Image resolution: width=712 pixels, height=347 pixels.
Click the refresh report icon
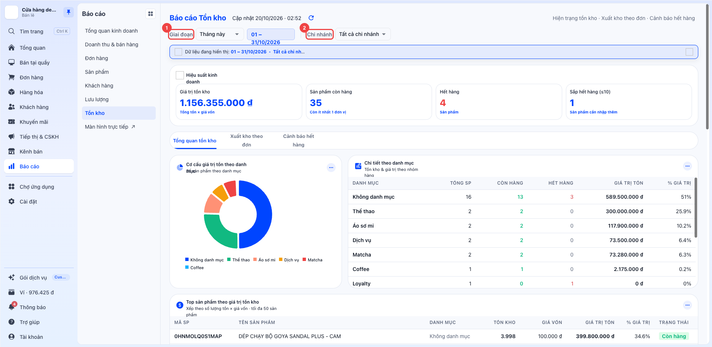click(311, 18)
